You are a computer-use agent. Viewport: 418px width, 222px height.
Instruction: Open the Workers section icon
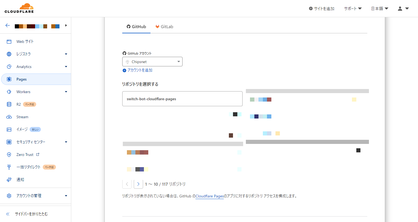point(9,91)
